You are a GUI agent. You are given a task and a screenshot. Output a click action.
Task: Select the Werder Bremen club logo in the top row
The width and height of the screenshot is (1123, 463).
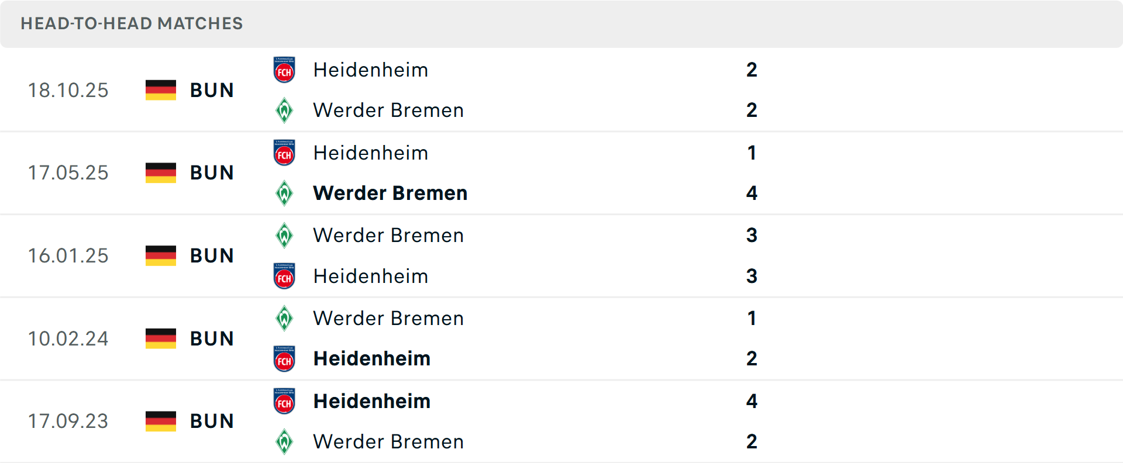284,110
